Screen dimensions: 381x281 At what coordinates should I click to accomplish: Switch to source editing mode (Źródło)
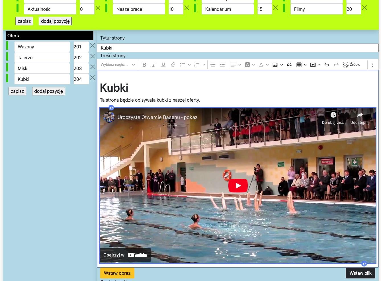tap(352, 65)
